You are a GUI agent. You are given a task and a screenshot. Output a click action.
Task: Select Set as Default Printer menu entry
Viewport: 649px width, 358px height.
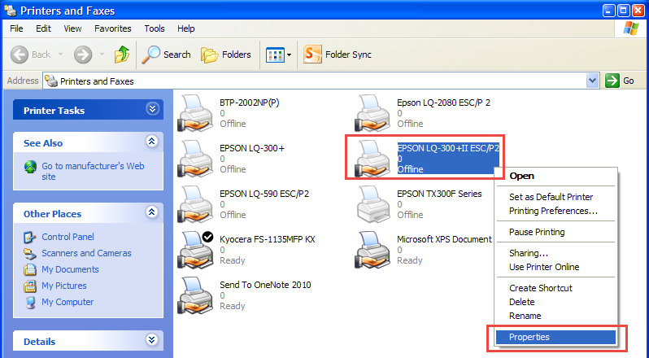click(x=551, y=197)
